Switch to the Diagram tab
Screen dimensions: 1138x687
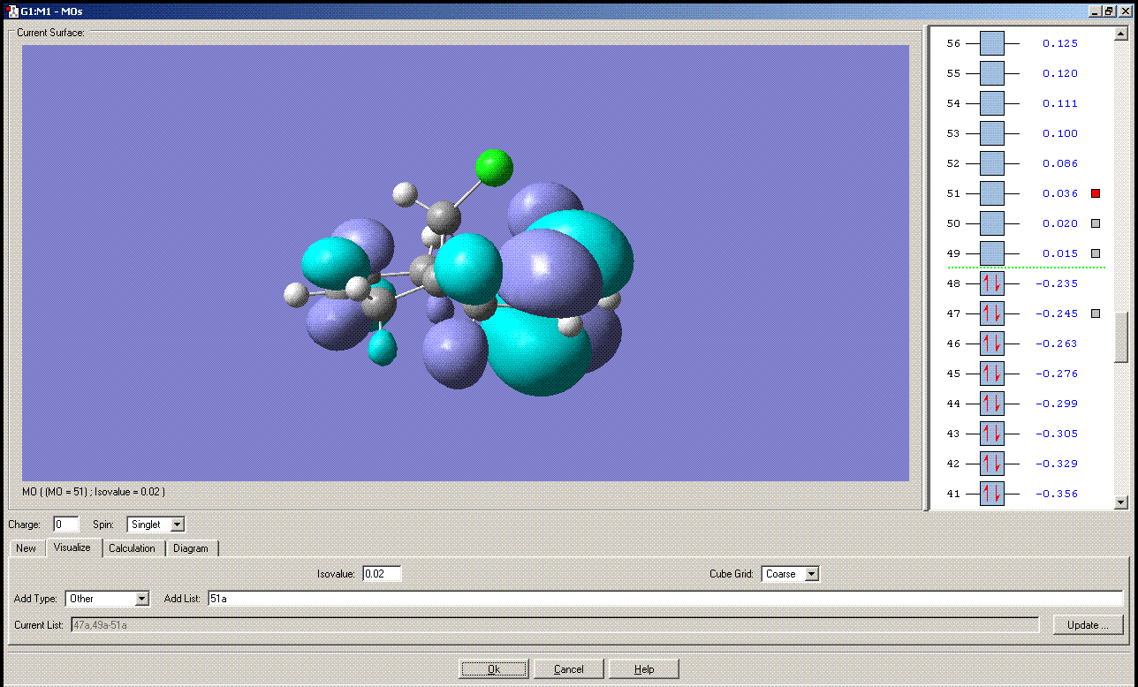point(191,548)
